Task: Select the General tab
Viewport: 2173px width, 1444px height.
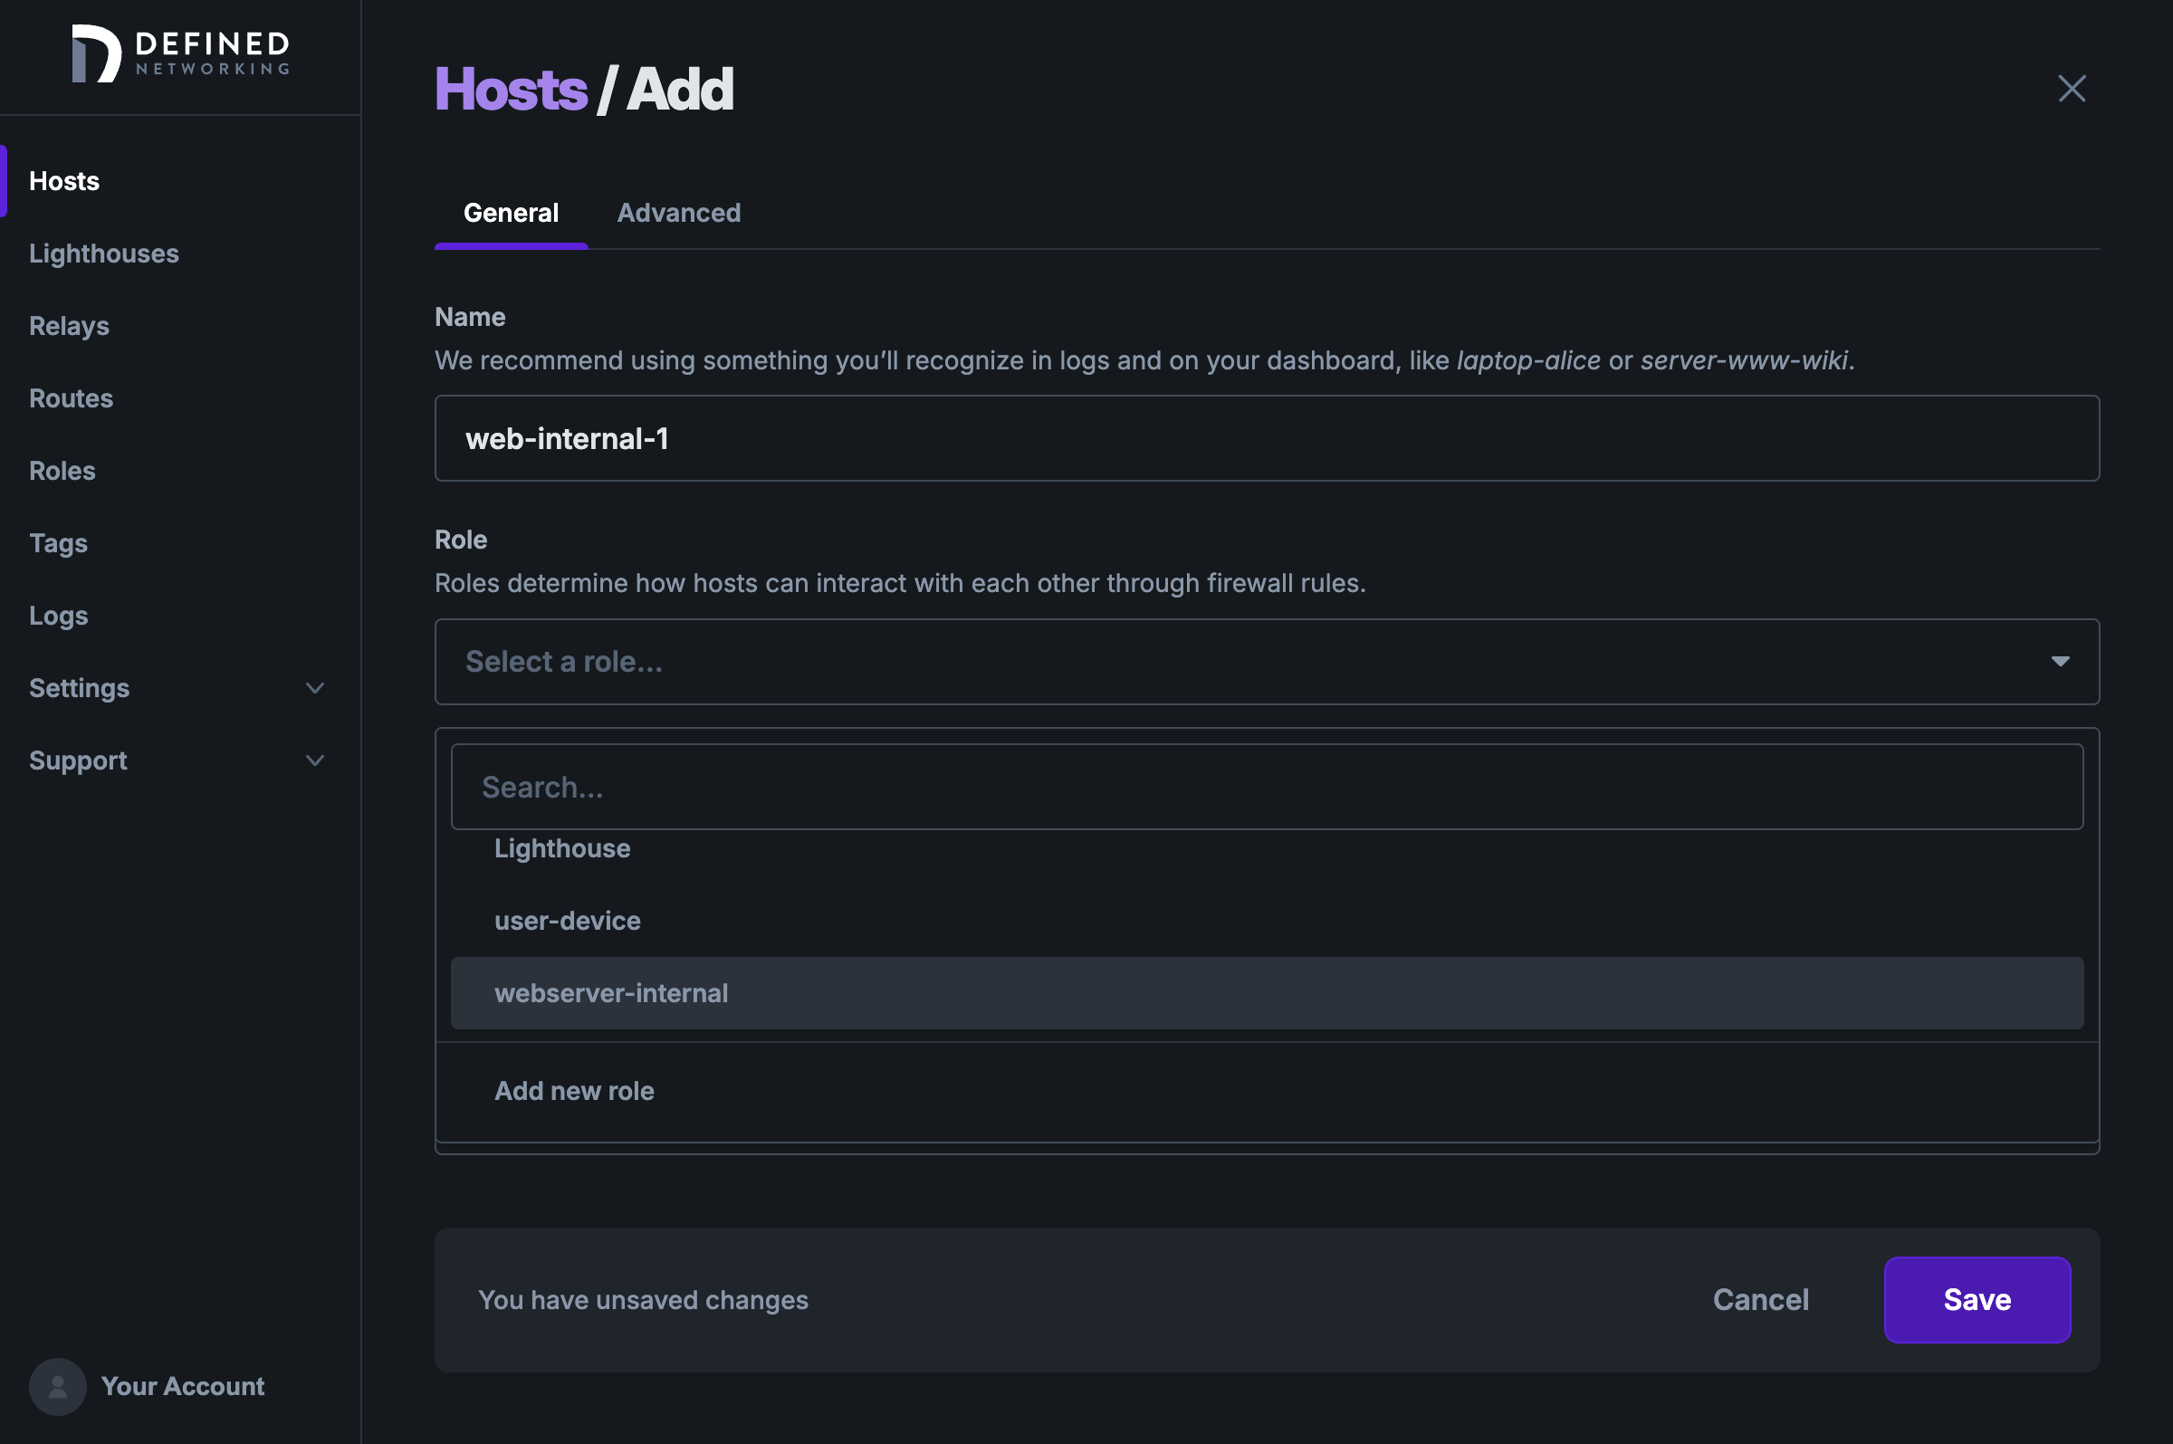Action: (512, 213)
